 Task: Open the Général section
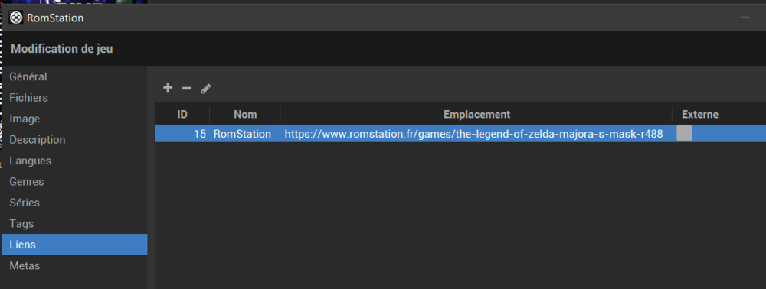coord(74,76)
